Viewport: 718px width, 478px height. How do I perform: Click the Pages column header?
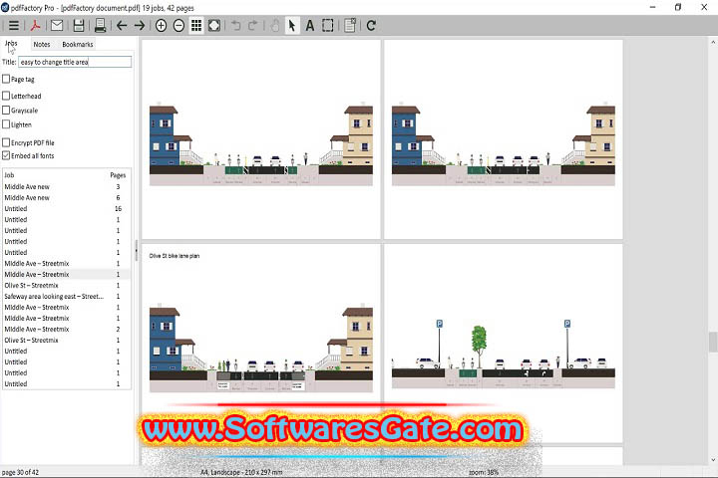[x=118, y=175]
